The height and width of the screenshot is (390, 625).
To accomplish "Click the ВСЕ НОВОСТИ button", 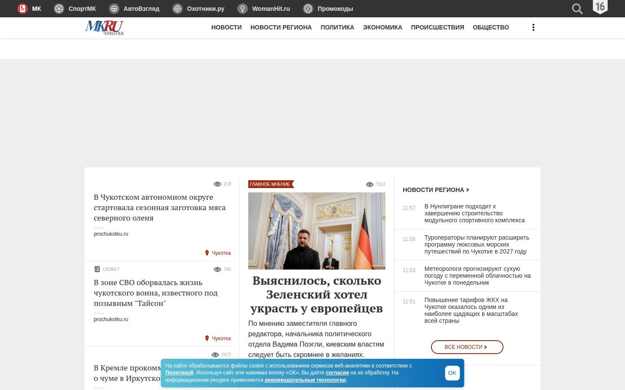I will [467, 347].
